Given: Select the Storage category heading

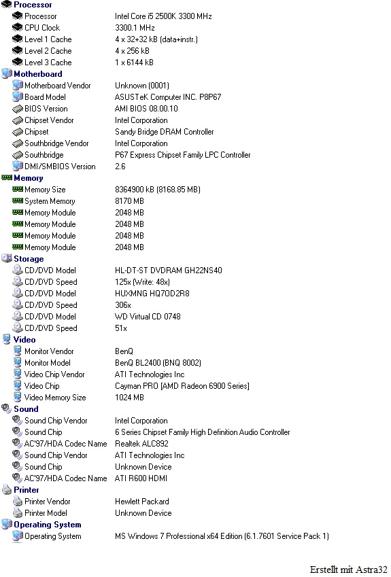Looking at the screenshot, I should (29, 259).
